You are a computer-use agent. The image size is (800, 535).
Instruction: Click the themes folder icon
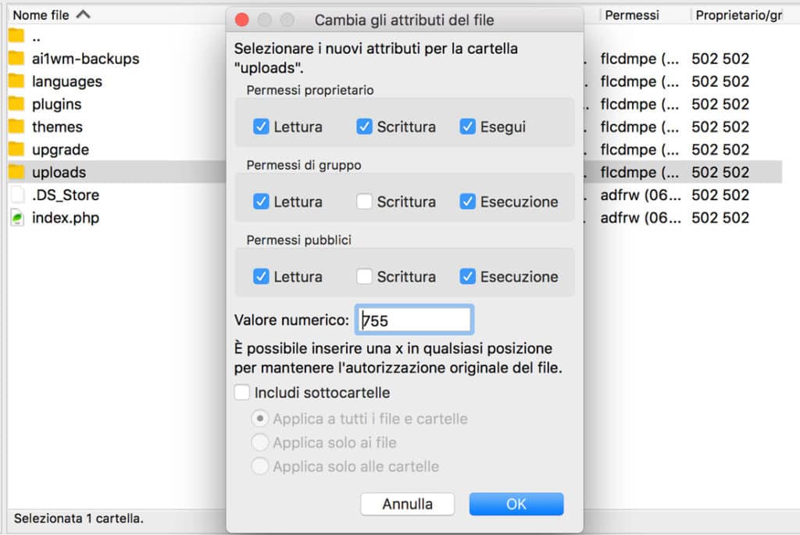tap(16, 126)
